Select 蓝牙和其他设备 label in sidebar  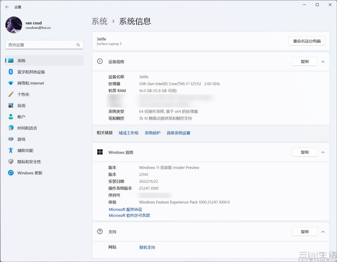(x=31, y=72)
